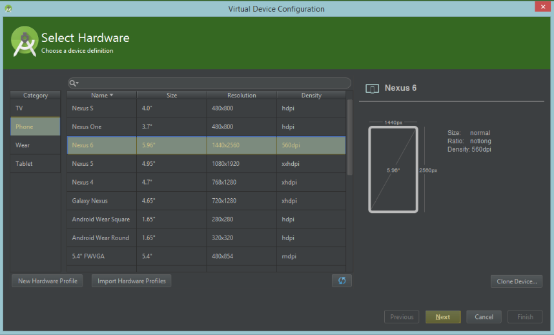Click the Previous button

[x=402, y=317]
